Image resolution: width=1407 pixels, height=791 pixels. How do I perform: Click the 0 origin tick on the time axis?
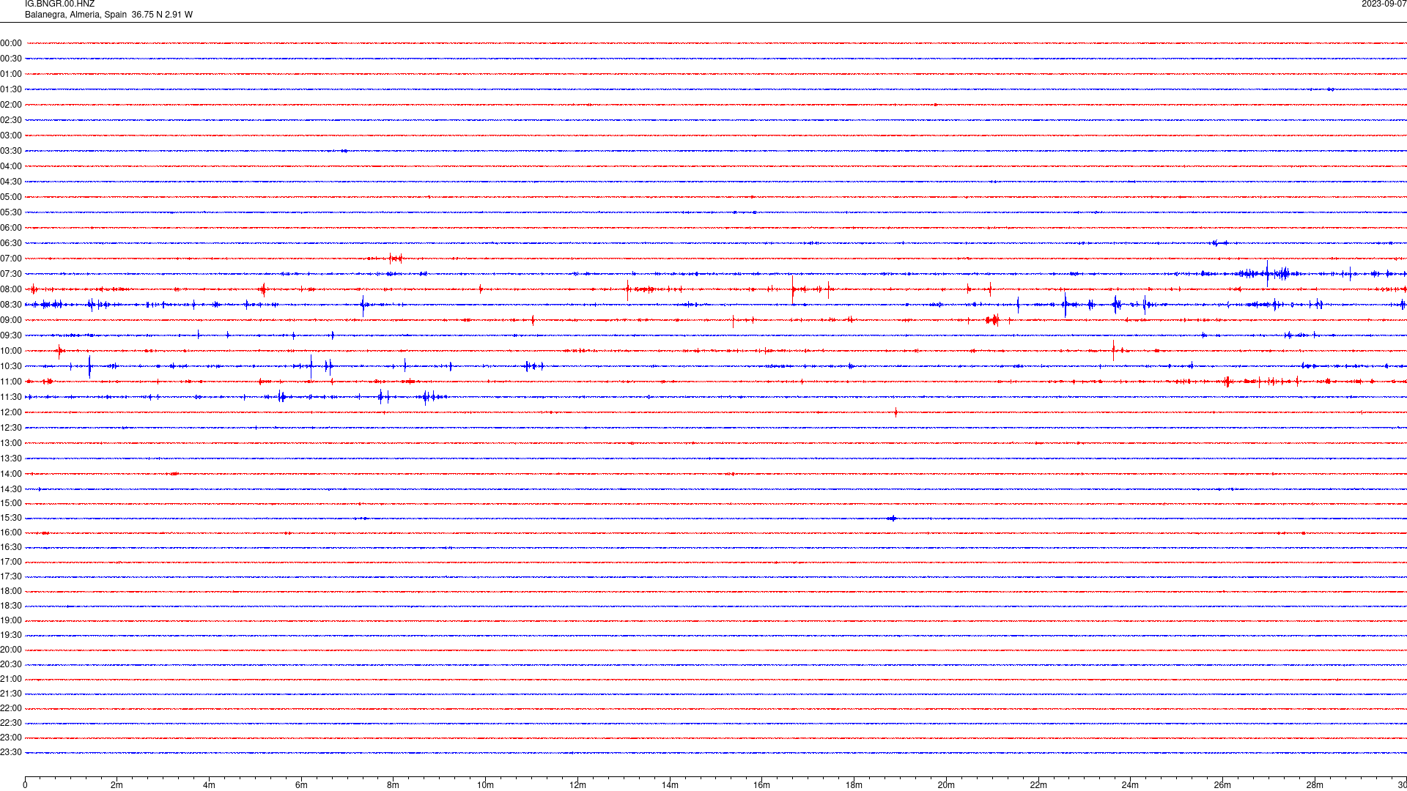click(x=25, y=785)
